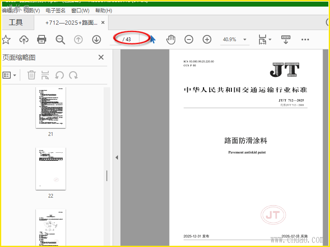Close the page thumbnails panel
The height and width of the screenshot is (247, 330).
point(101,57)
